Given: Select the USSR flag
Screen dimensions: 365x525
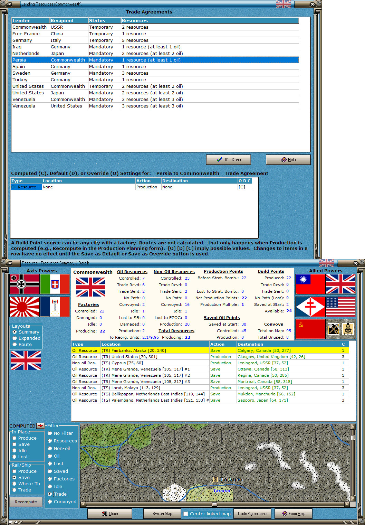Looking at the screenshot, I should coord(310,329).
